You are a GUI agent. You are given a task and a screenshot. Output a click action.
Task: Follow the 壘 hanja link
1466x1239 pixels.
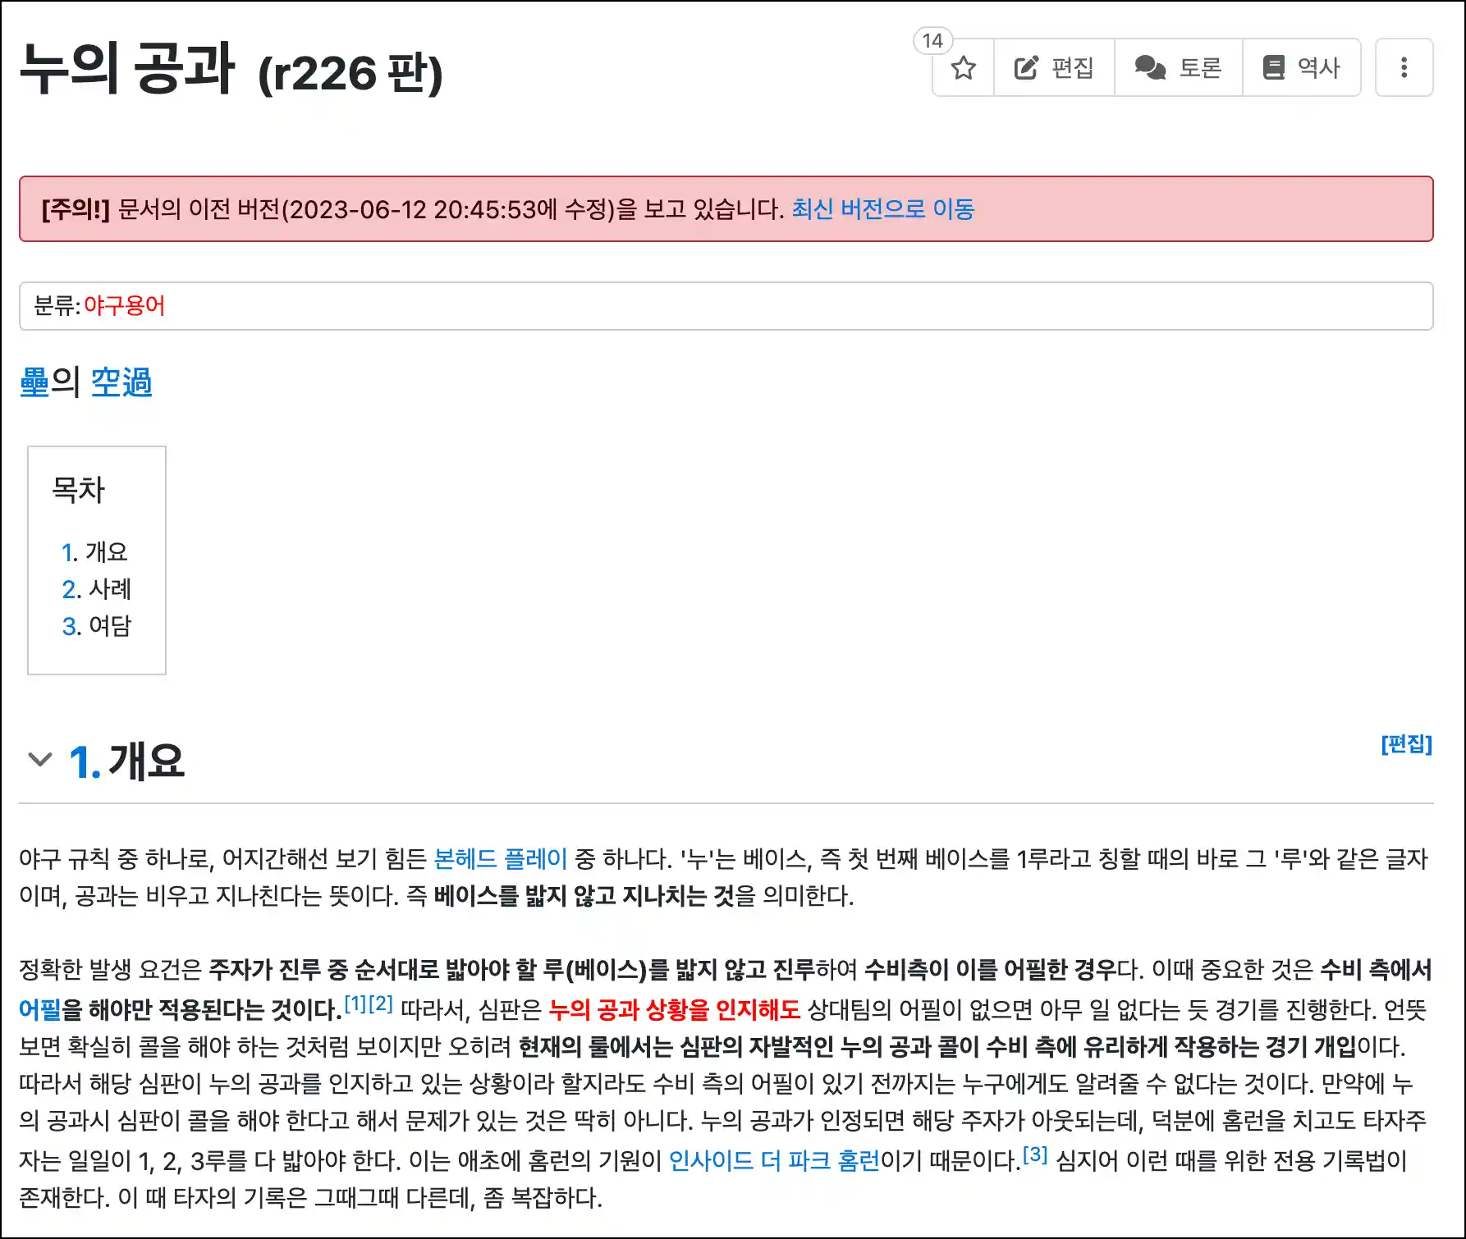pyautogui.click(x=34, y=382)
